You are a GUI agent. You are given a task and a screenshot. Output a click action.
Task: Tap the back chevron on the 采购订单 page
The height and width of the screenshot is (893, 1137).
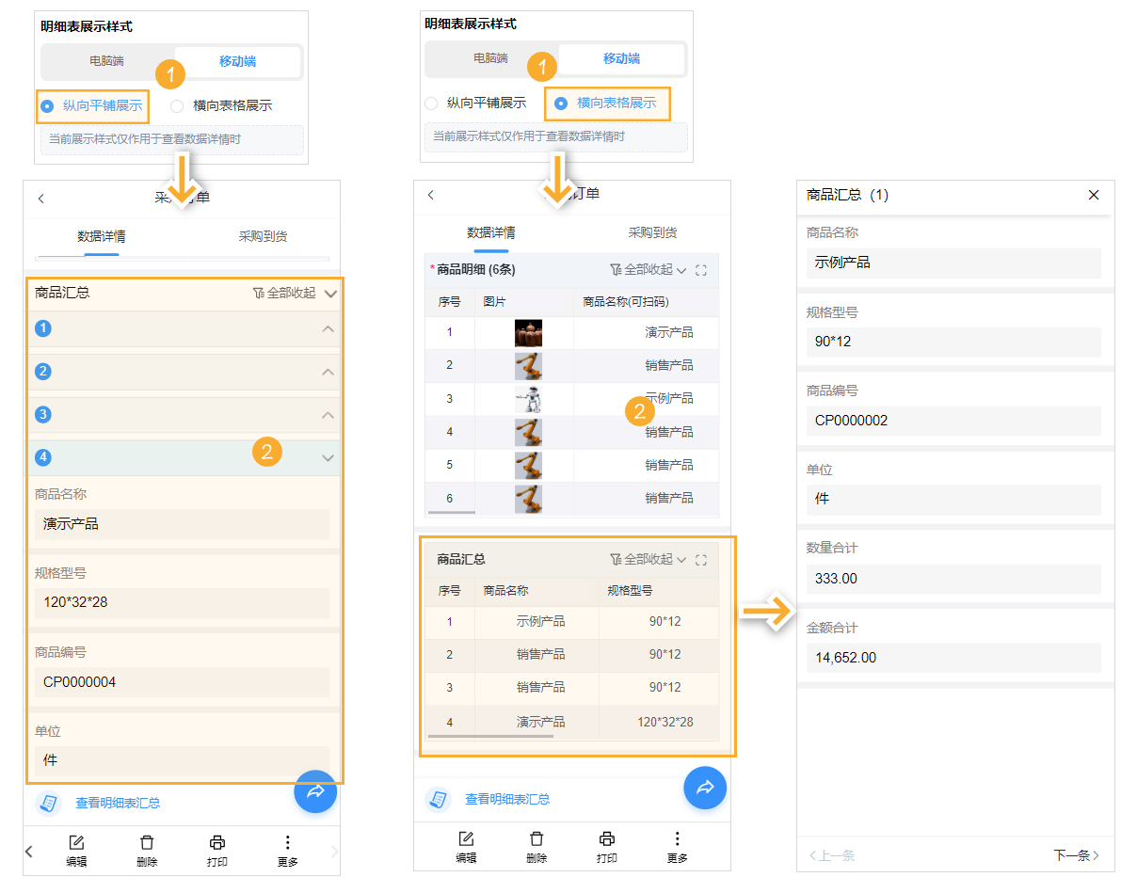(x=41, y=199)
